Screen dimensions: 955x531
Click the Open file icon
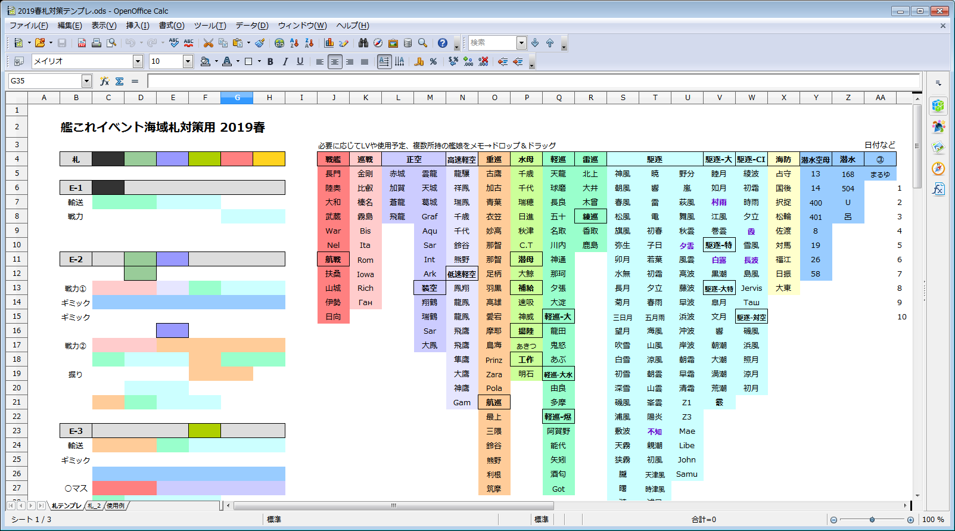pos(40,43)
